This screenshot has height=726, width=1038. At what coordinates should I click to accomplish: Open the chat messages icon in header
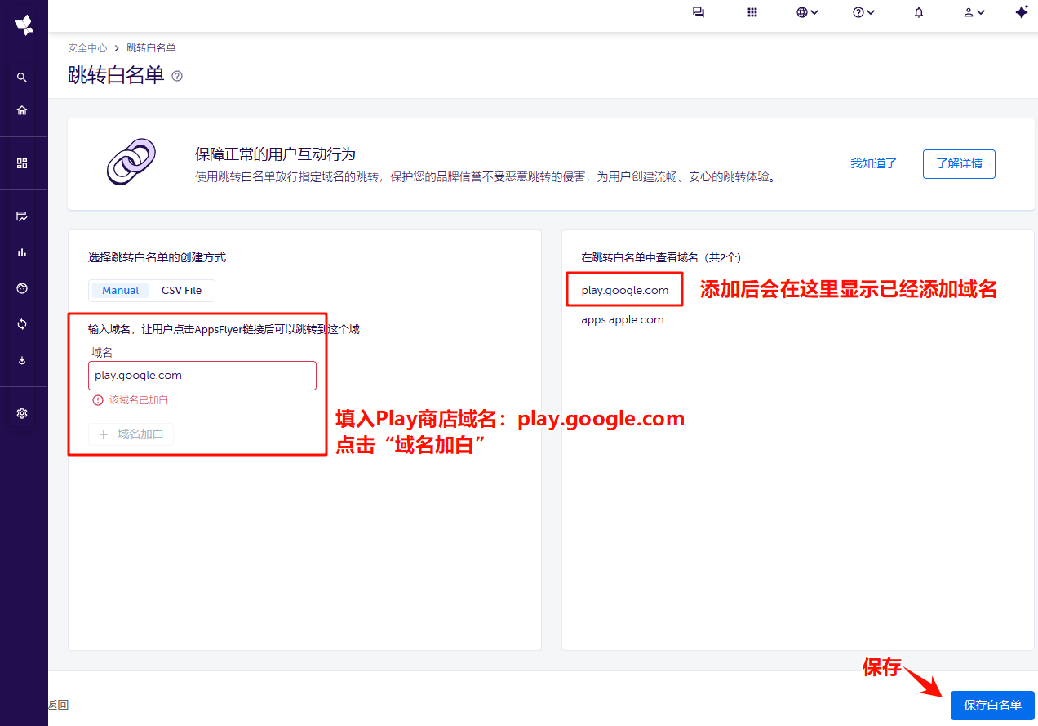[x=699, y=12]
